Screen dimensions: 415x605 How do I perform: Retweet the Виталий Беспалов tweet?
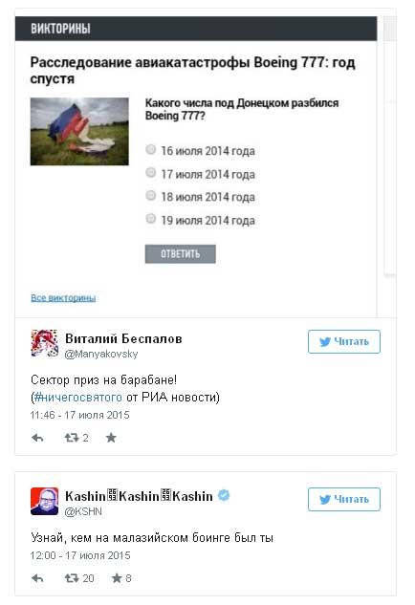pos(72,438)
